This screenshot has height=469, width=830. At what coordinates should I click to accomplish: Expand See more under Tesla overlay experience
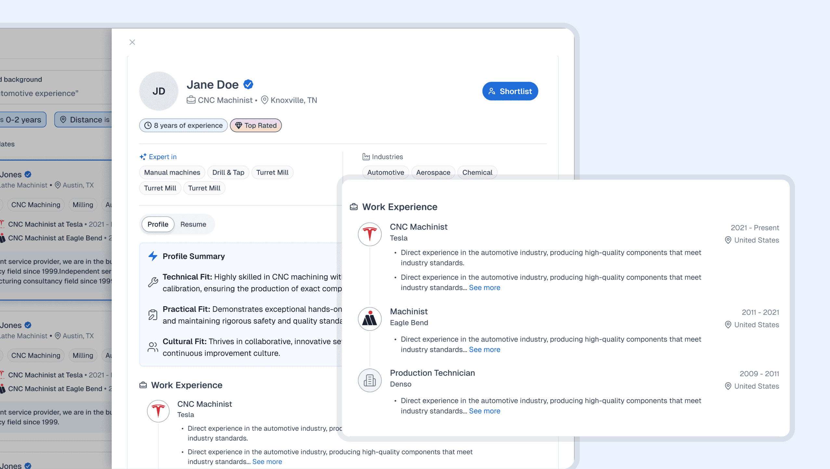[x=484, y=288]
